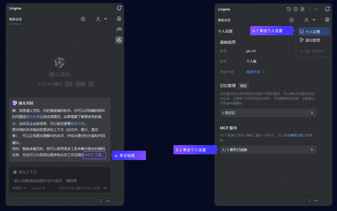Image resolution: width=337 pixels, height=211 pixels.
Task: Start new chat with plus icon, right panel
Action: (291, 20)
